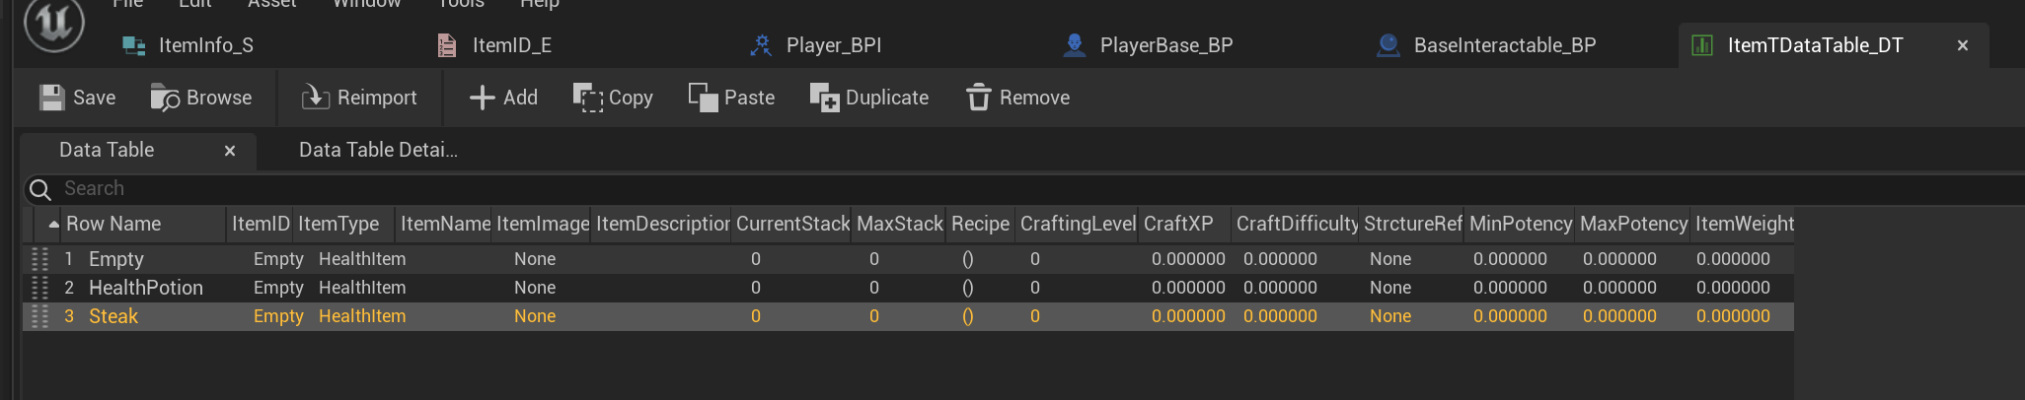This screenshot has height=400, width=2025.
Task: Click the ItemImage column header
Action: click(x=543, y=224)
